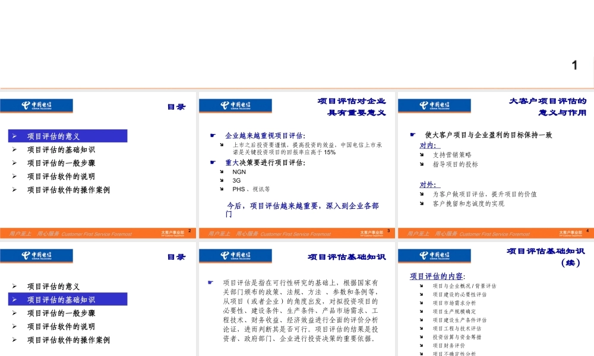Select the 客户挽留和忠诚度的实现 bullet

[468, 204]
